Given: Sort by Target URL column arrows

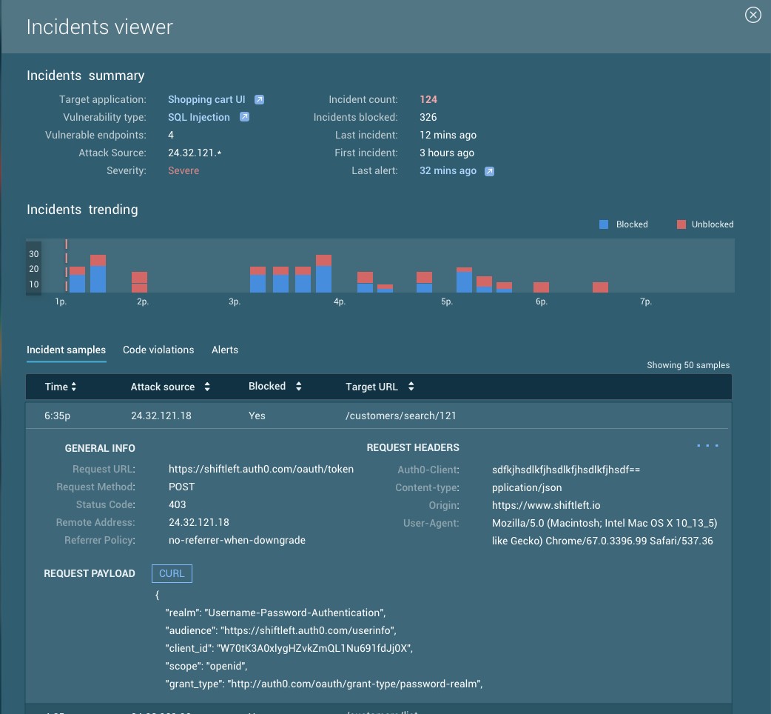Looking at the screenshot, I should [x=411, y=387].
